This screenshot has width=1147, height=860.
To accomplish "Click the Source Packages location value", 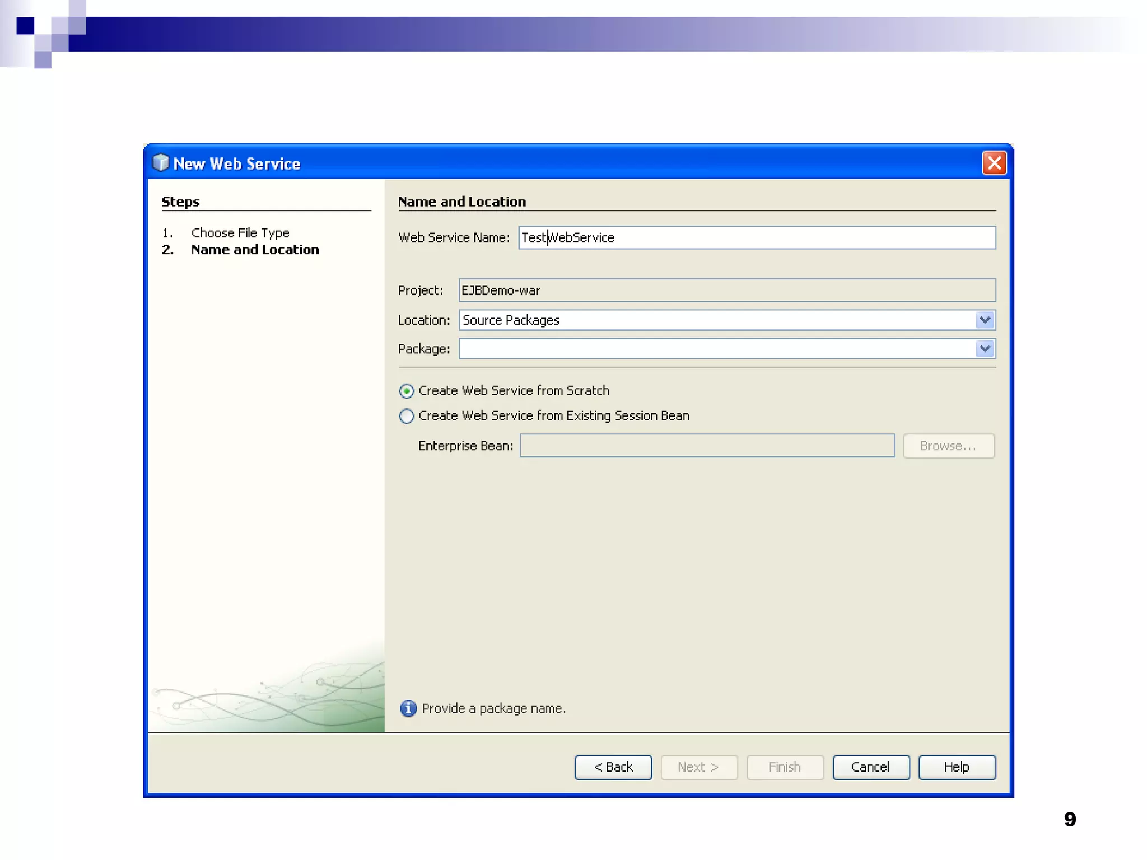I will click(511, 320).
